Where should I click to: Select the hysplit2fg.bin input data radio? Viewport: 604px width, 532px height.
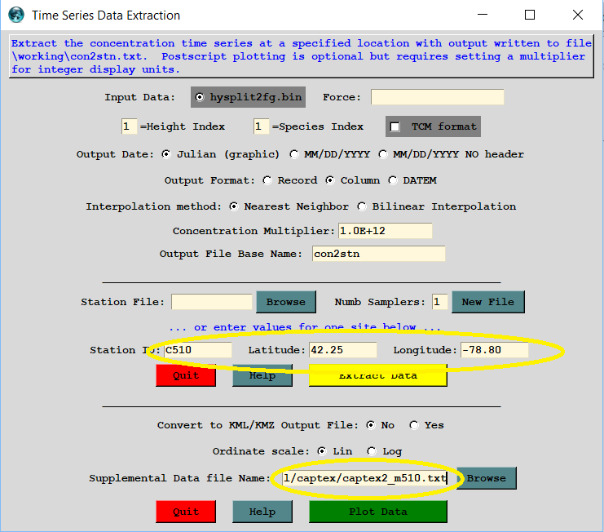[201, 98]
